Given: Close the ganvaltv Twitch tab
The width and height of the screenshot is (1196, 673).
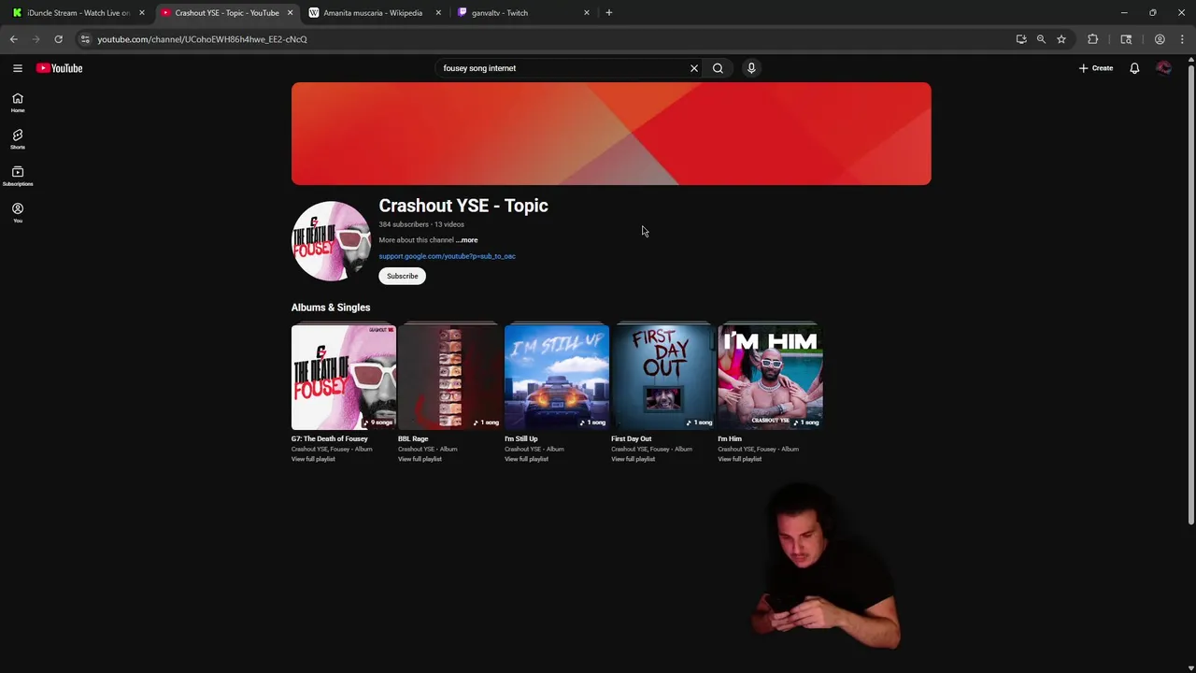Looking at the screenshot, I should [587, 13].
